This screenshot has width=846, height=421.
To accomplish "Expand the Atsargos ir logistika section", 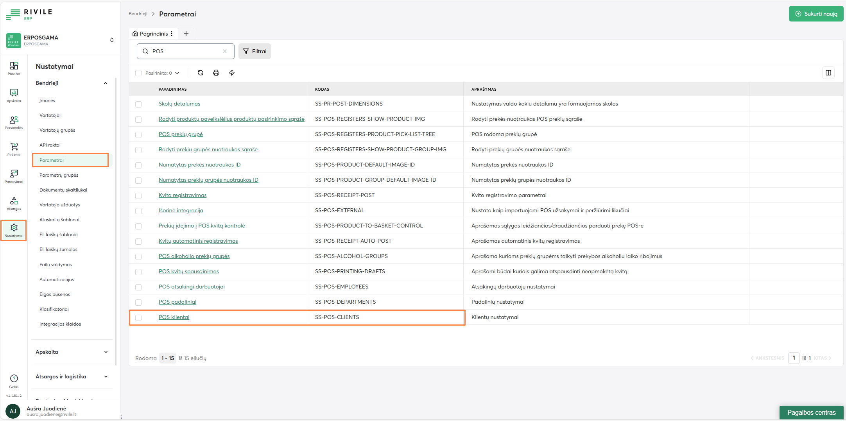I will 106,377.
